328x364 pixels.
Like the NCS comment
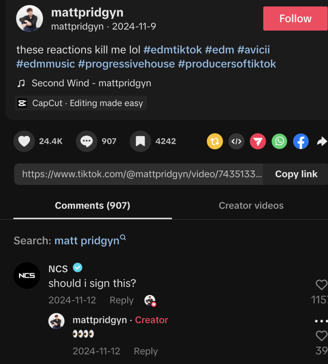pos(321,285)
